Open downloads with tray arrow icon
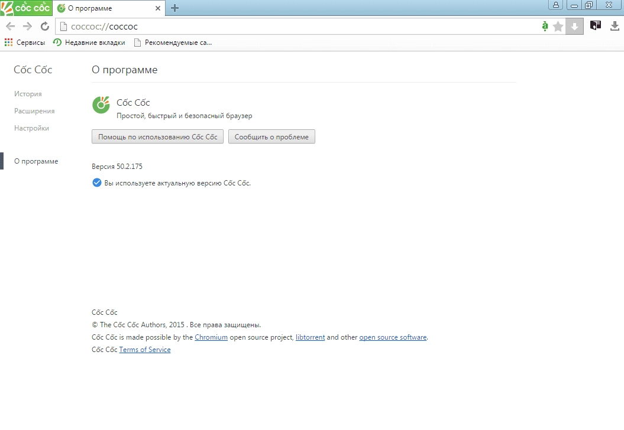 pos(615,26)
